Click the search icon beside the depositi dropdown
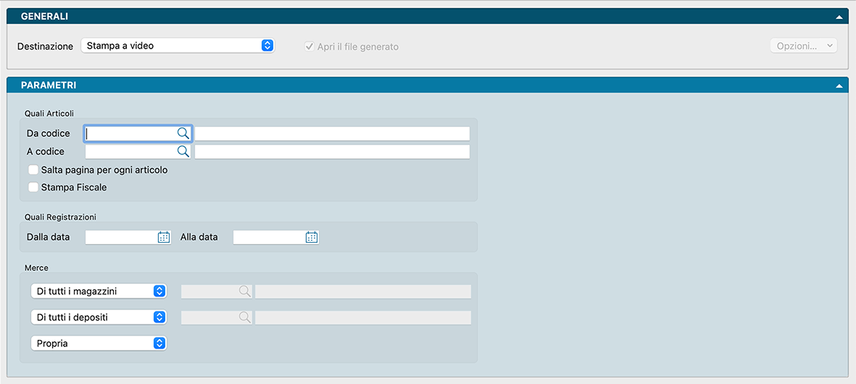Viewport: 856px width, 384px height. pos(245,317)
